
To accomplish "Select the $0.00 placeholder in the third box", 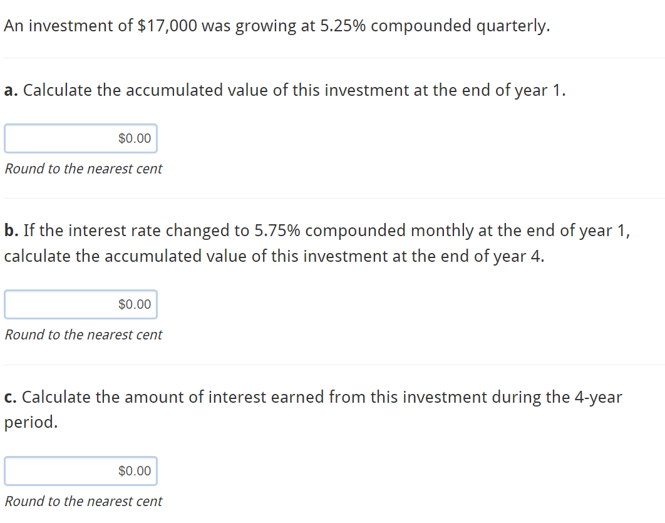I will tap(133, 471).
